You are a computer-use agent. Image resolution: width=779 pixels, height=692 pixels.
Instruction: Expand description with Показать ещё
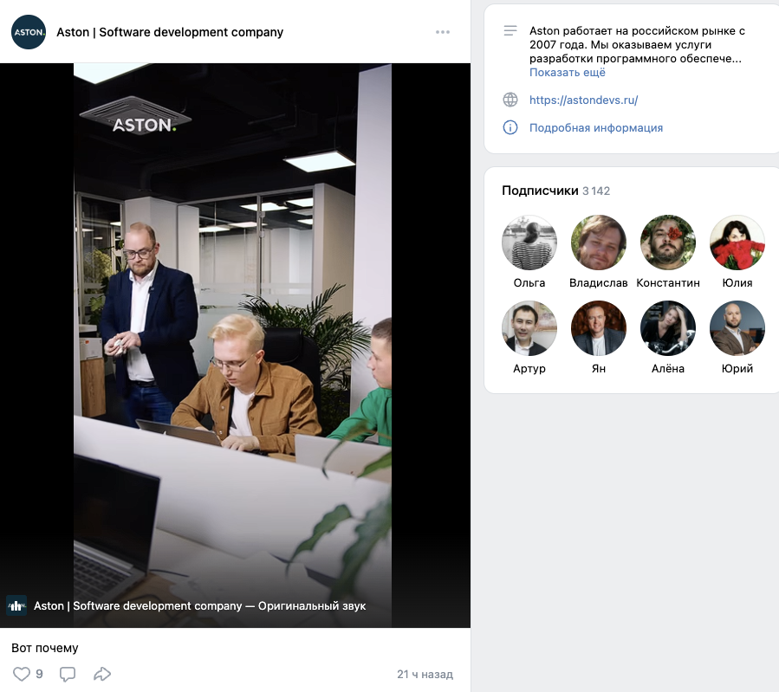[568, 73]
